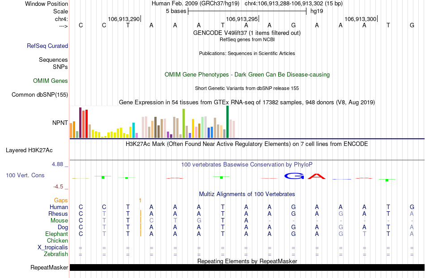Screen dimensions: 425x278
Task: Click the tallest dark green GTEx bar
Action: [x=227, y=122]
